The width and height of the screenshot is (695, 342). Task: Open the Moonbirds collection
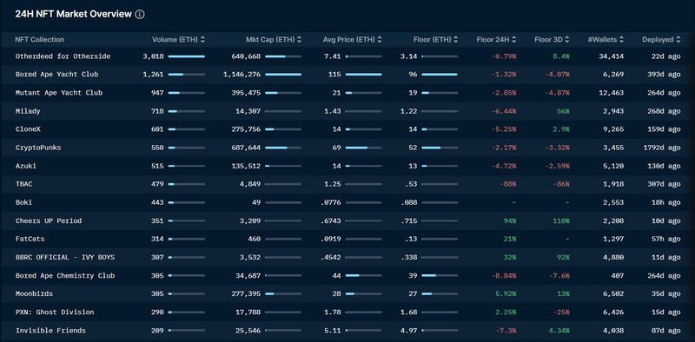click(x=34, y=293)
